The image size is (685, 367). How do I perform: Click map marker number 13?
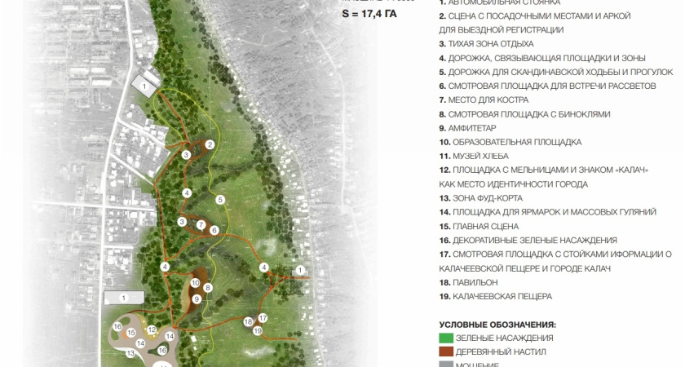[x=130, y=353]
